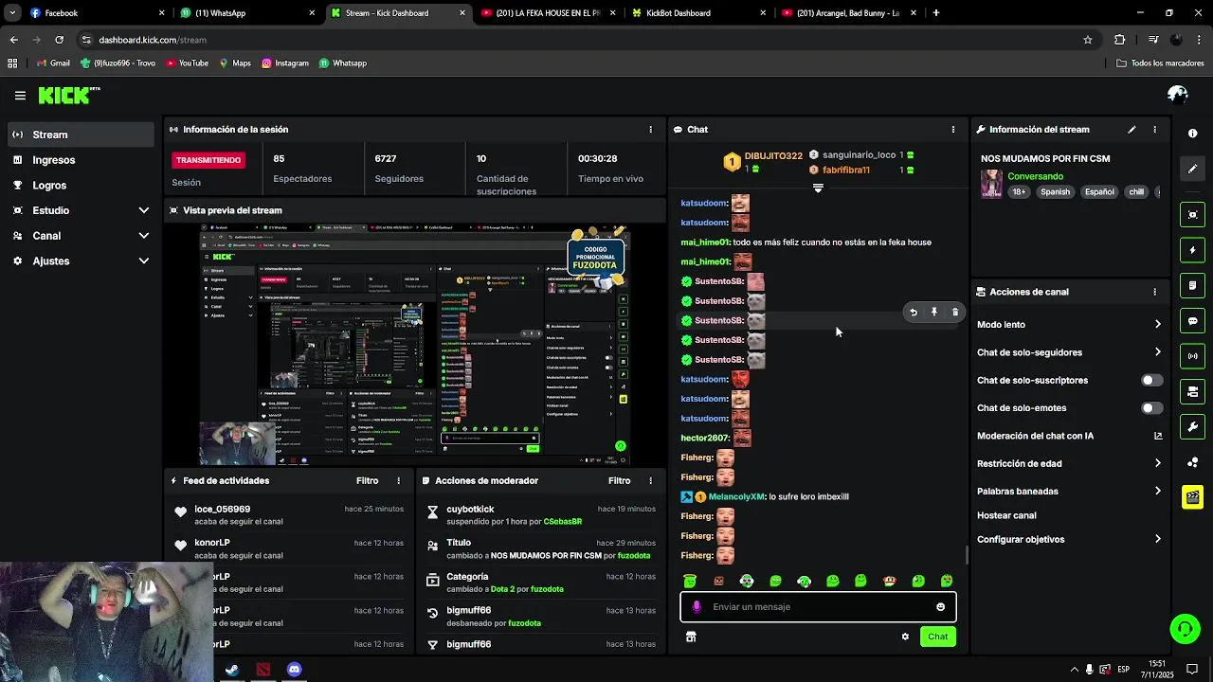Click the pencil icon in right sidebar
The height and width of the screenshot is (682, 1213).
(1193, 169)
